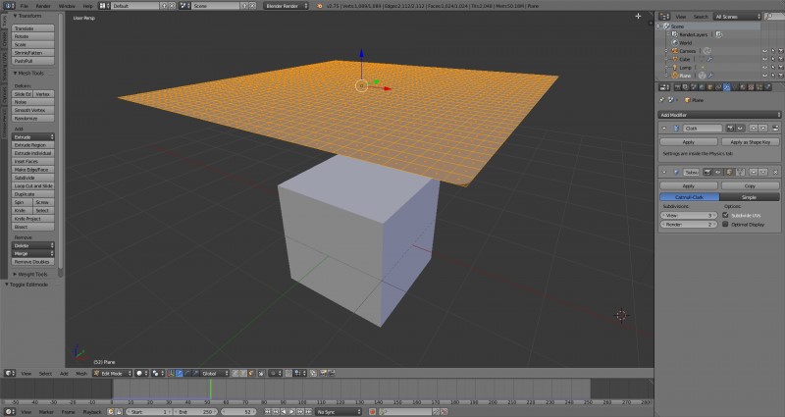Open the Extrude dropdown in Mesh Tools

point(33,137)
